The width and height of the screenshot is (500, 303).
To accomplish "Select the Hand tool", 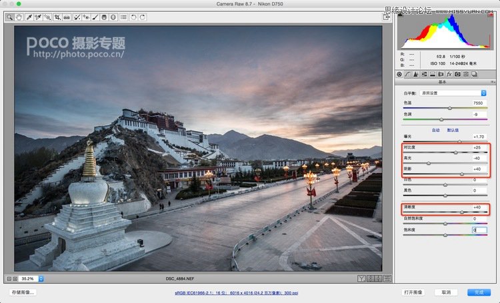I will pyautogui.click(x=19, y=17).
